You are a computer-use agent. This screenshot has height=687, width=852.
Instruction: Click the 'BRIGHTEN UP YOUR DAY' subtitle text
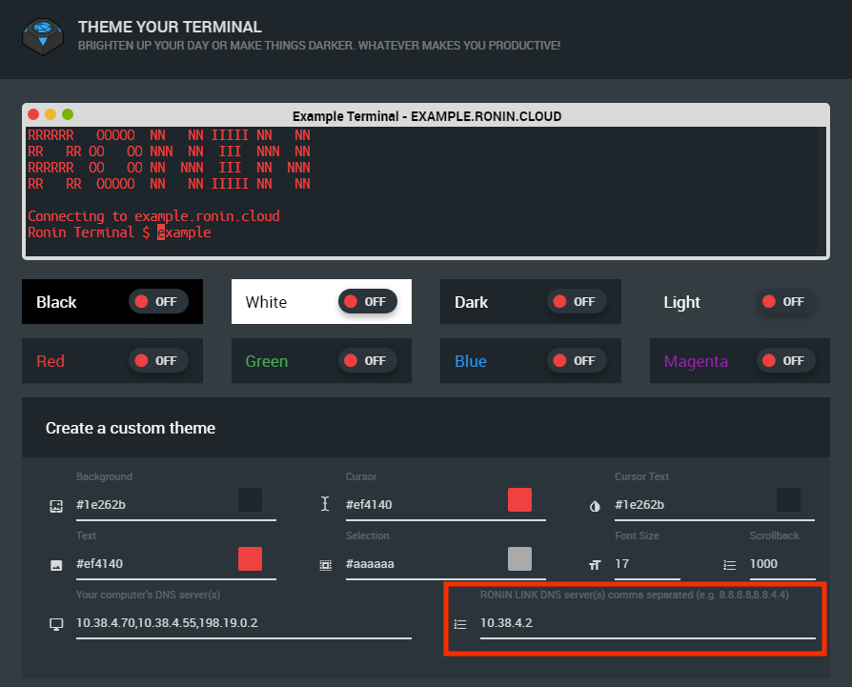[319, 46]
